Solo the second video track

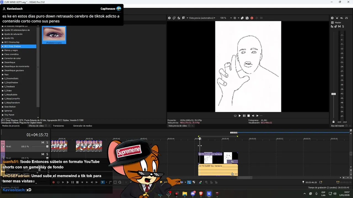(x=47, y=154)
